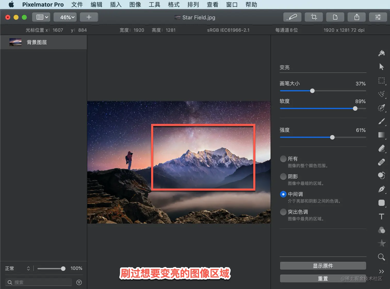Open the 查看 menu
Viewport: 390px width, 289px height.
(213, 5)
